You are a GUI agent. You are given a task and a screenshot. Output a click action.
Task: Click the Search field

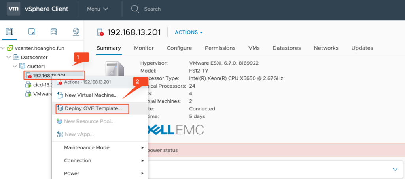(x=152, y=9)
